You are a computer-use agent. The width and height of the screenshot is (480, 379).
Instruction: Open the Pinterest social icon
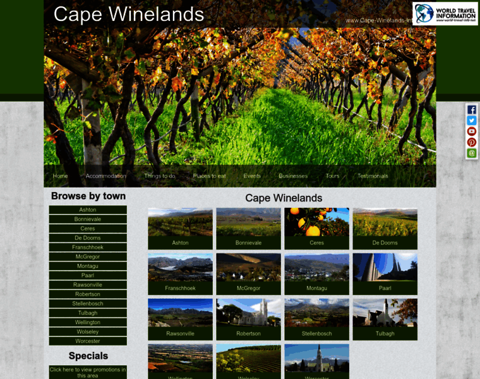point(471,142)
